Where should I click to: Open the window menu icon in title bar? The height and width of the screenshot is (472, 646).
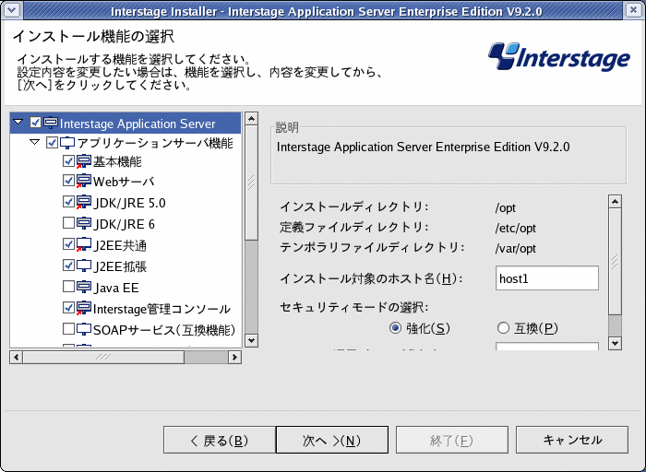[x=12, y=10]
